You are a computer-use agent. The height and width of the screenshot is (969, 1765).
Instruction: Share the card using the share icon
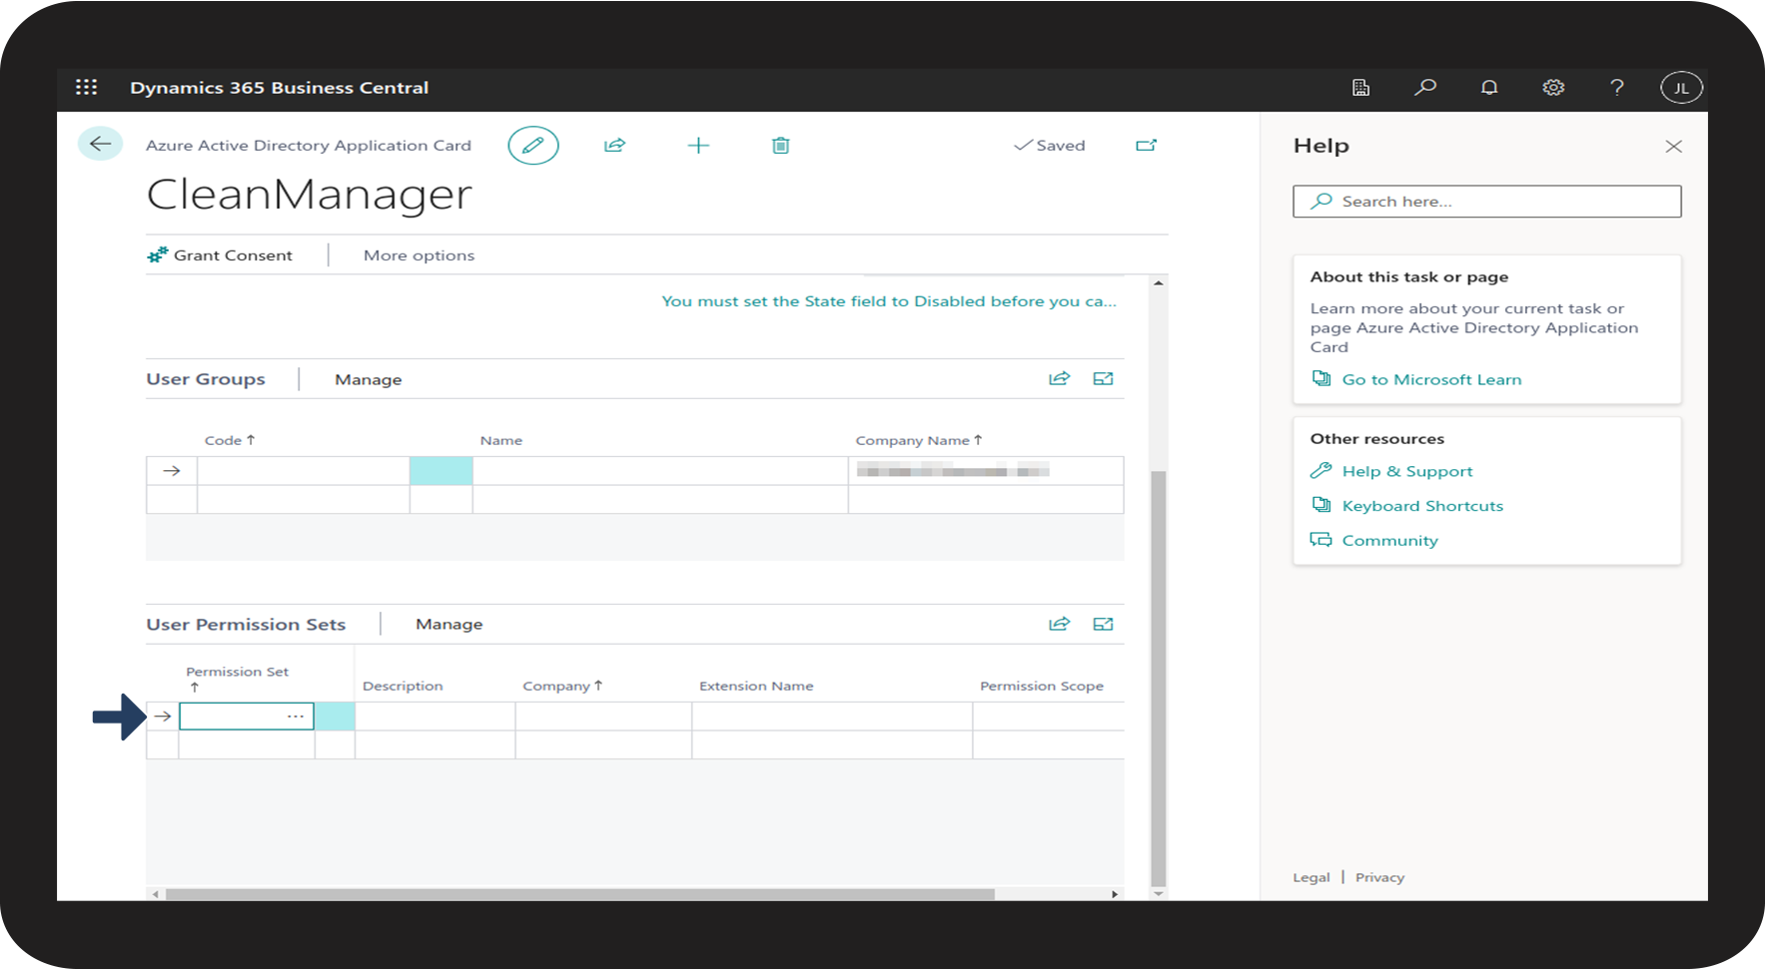pyautogui.click(x=614, y=146)
